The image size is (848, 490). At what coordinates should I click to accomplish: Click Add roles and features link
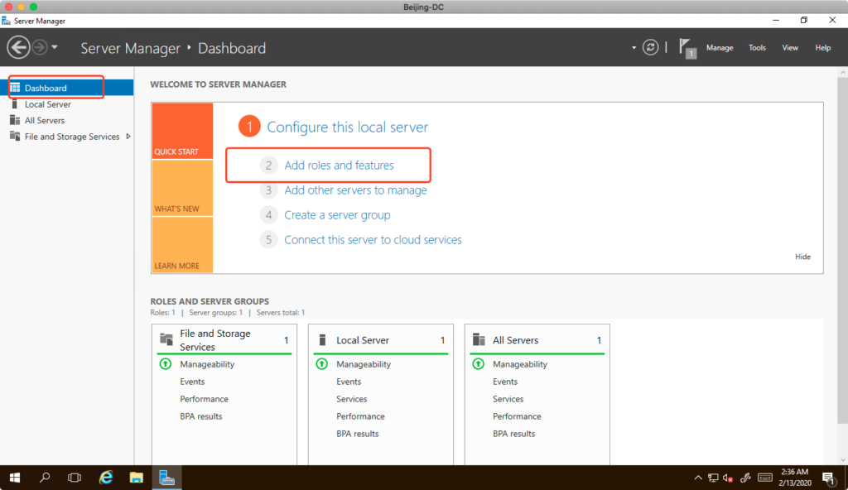339,166
